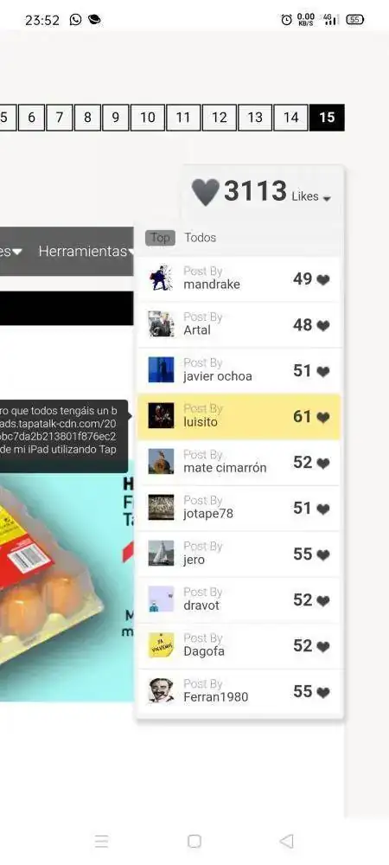Image resolution: width=389 pixels, height=865 pixels.
Task: Open the post by Ferran1980
Action: [239, 690]
